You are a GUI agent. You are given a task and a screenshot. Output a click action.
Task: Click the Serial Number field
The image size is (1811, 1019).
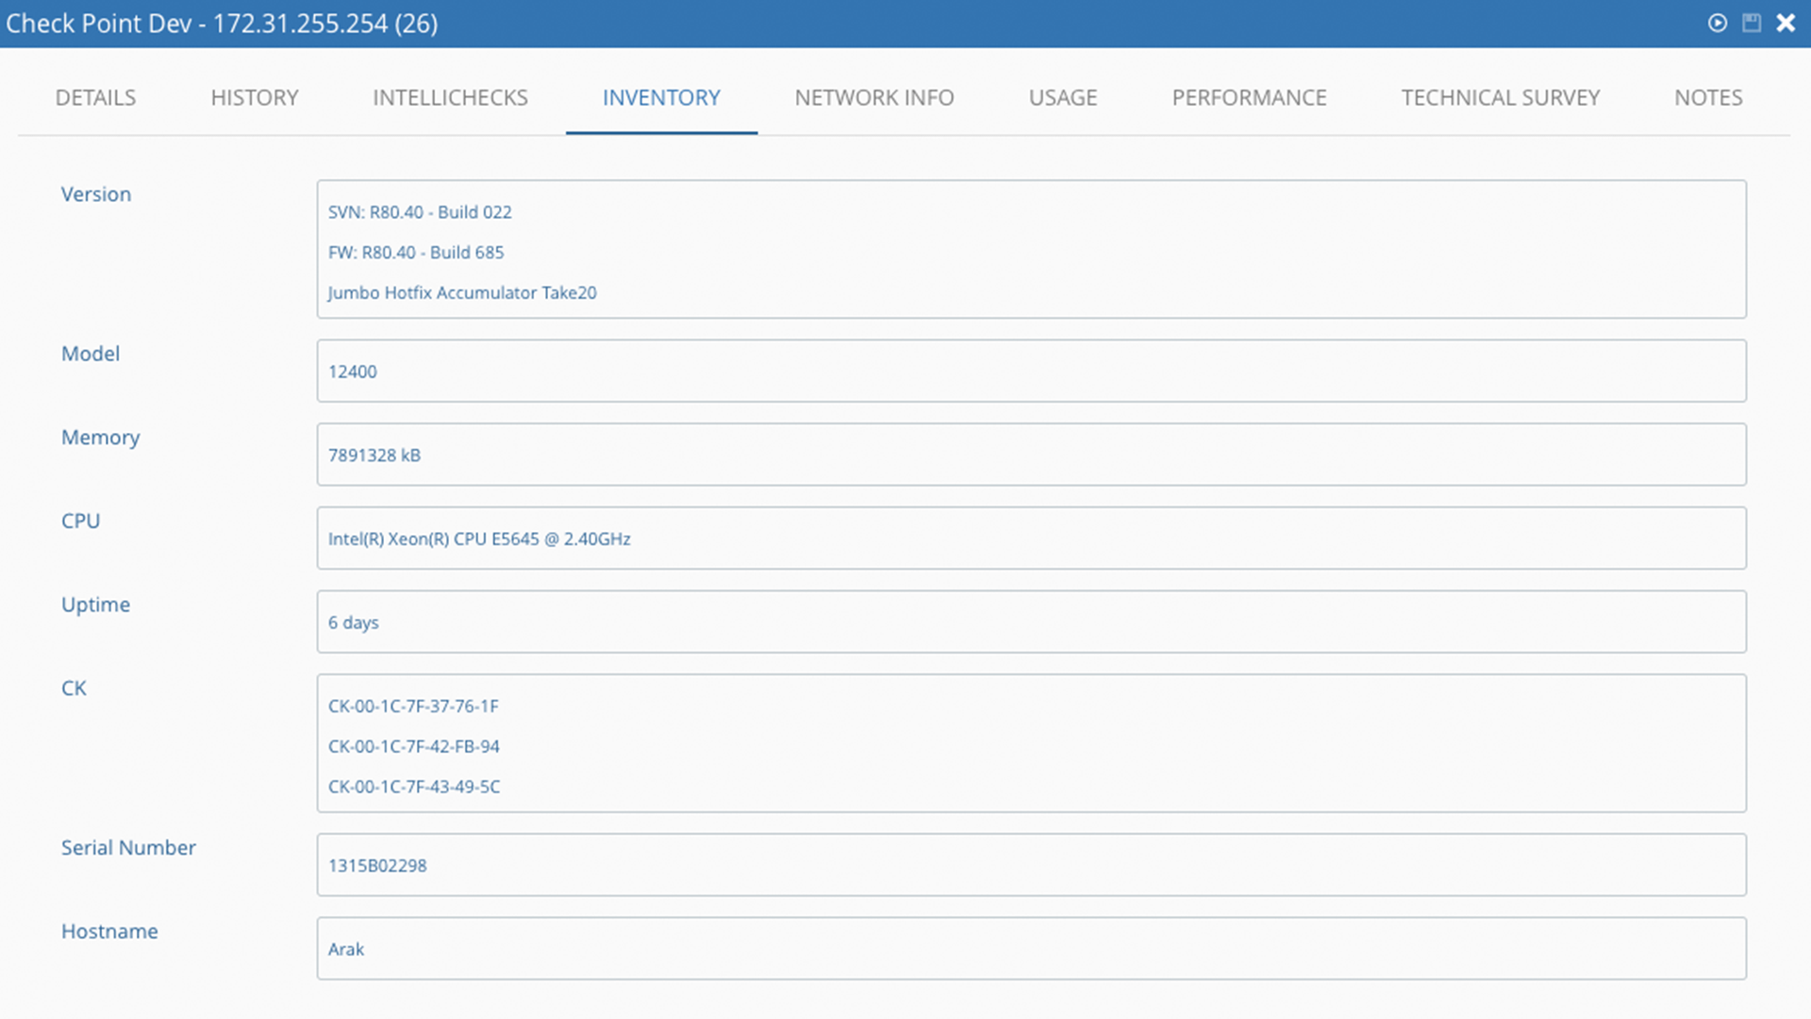(x=1031, y=865)
